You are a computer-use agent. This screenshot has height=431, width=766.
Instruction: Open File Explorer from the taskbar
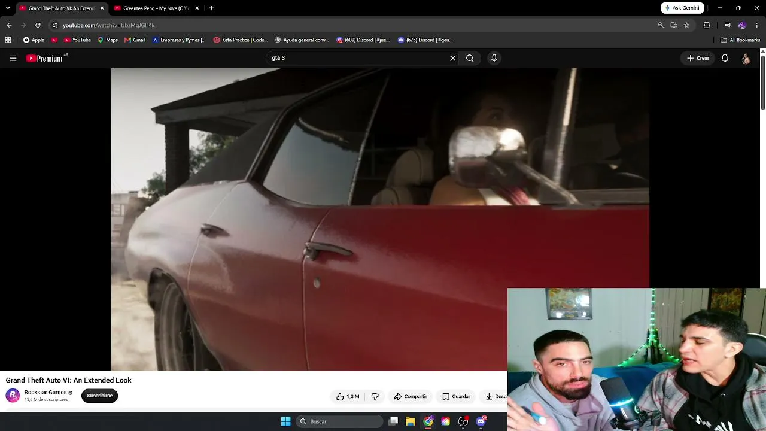pos(411,421)
